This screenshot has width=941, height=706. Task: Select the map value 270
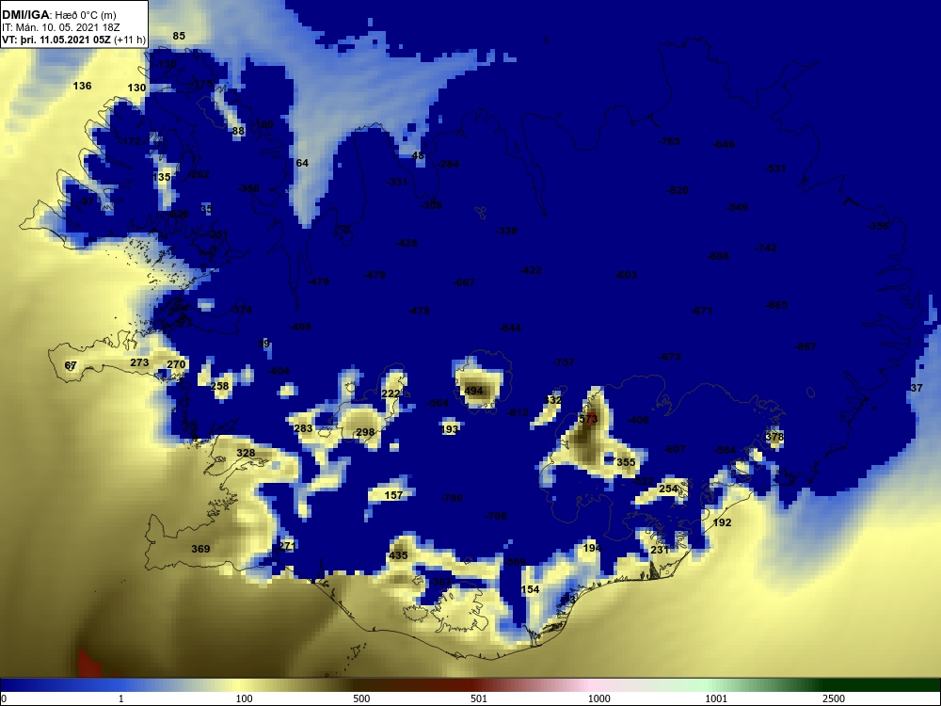click(176, 364)
